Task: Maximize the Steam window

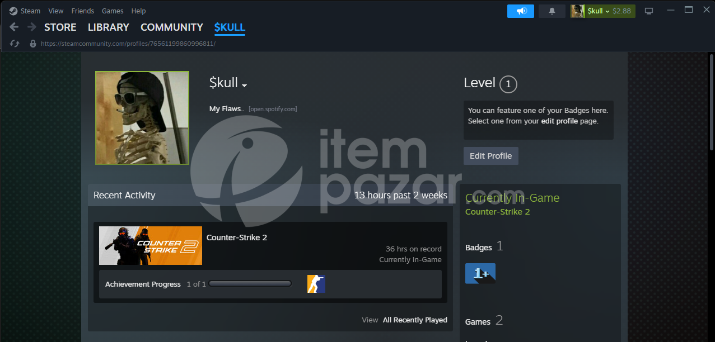Action: [689, 10]
